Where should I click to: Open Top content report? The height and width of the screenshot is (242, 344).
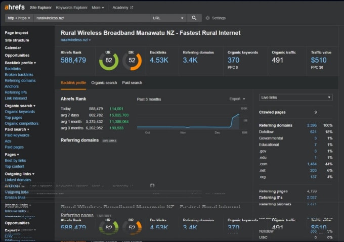pos(15,166)
